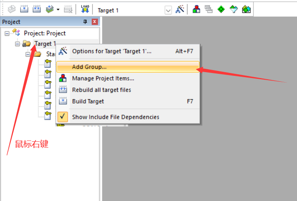Click the Manage Project Items blocks icon
The width and height of the screenshot is (297, 201).
(x=196, y=9)
